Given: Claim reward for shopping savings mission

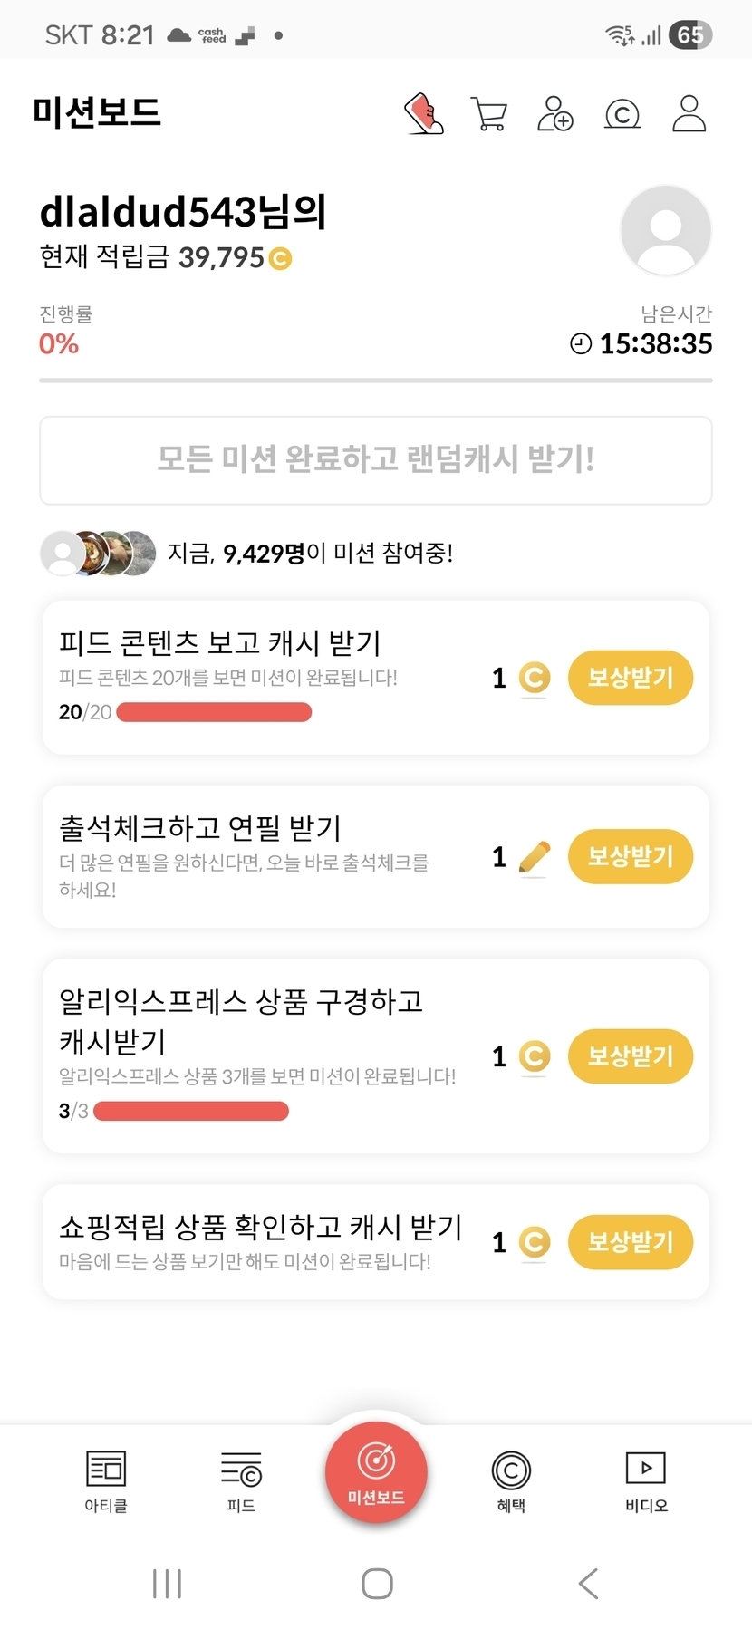Looking at the screenshot, I should pos(630,1242).
